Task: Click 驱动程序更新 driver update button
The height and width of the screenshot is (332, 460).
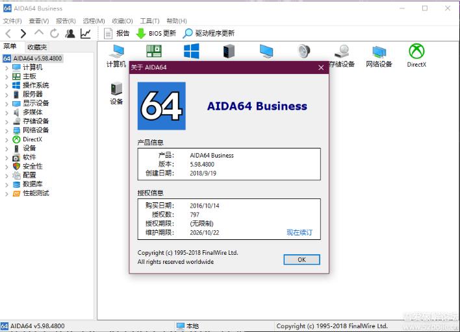Action: (209, 33)
